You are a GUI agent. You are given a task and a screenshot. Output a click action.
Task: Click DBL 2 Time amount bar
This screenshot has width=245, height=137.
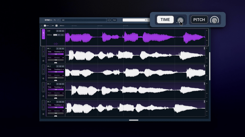56,72
